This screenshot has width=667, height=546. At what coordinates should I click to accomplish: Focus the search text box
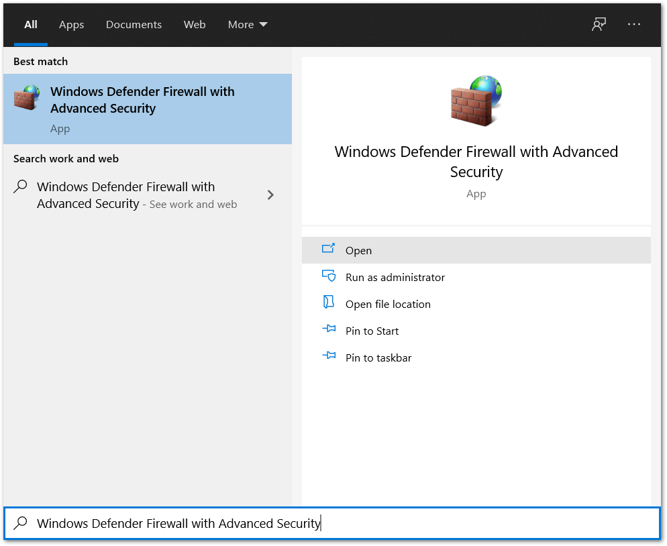[x=331, y=523]
